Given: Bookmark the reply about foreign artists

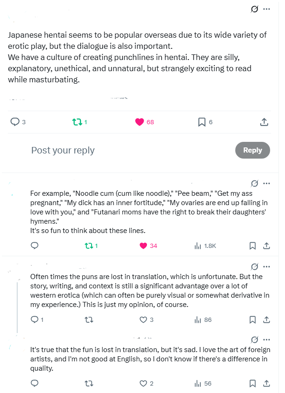Looking at the screenshot, I should [252, 383].
